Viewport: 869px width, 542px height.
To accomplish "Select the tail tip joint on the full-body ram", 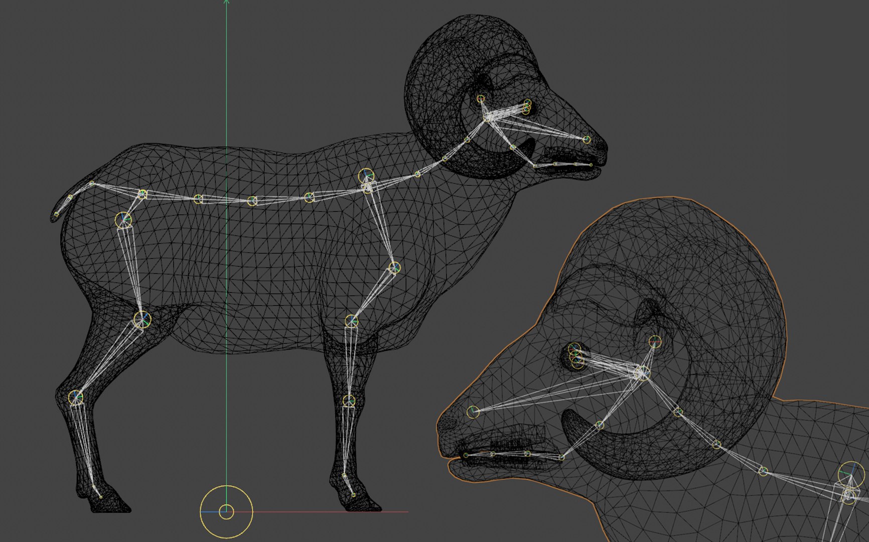I will 57,214.
